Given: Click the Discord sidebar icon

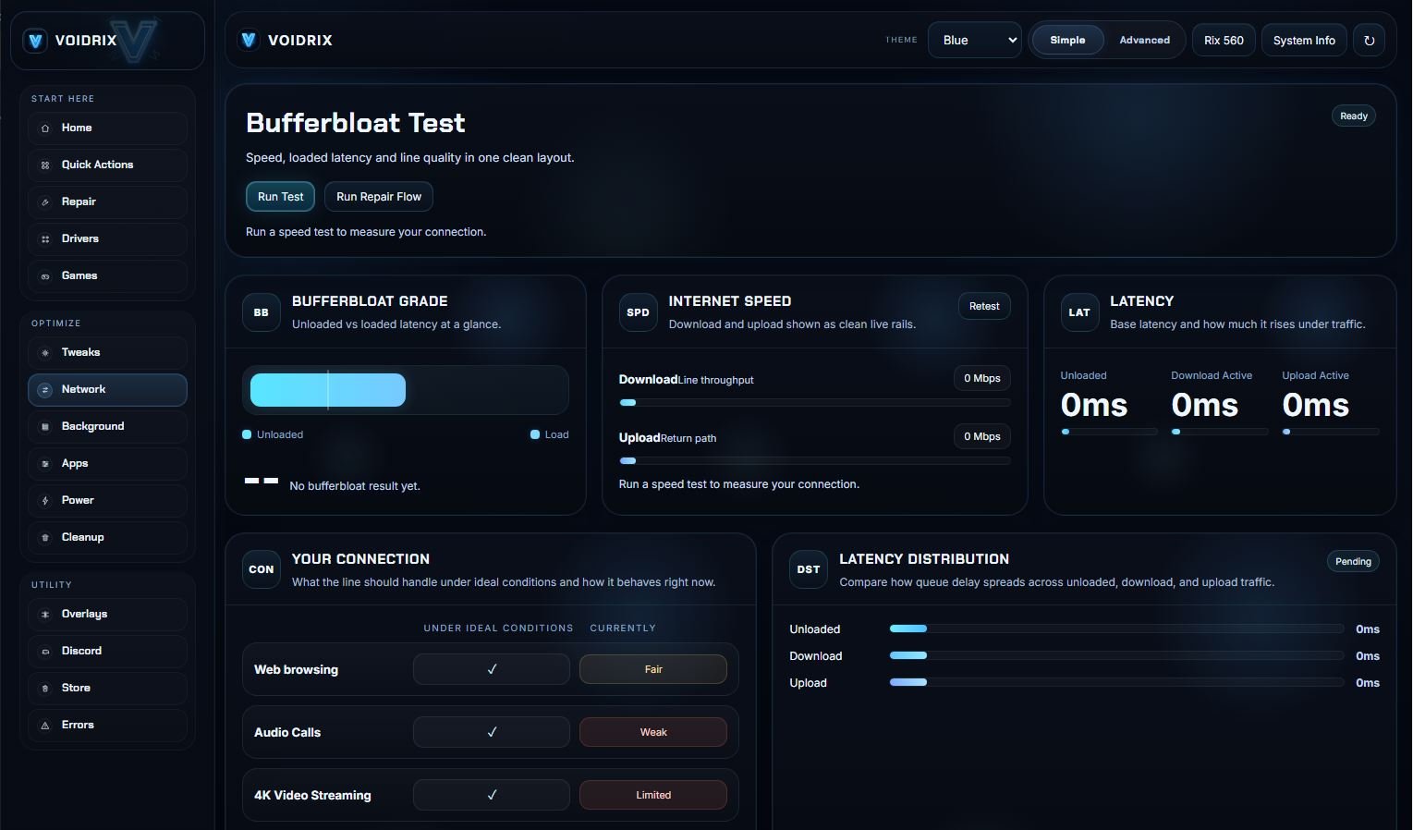Looking at the screenshot, I should 45,652.
